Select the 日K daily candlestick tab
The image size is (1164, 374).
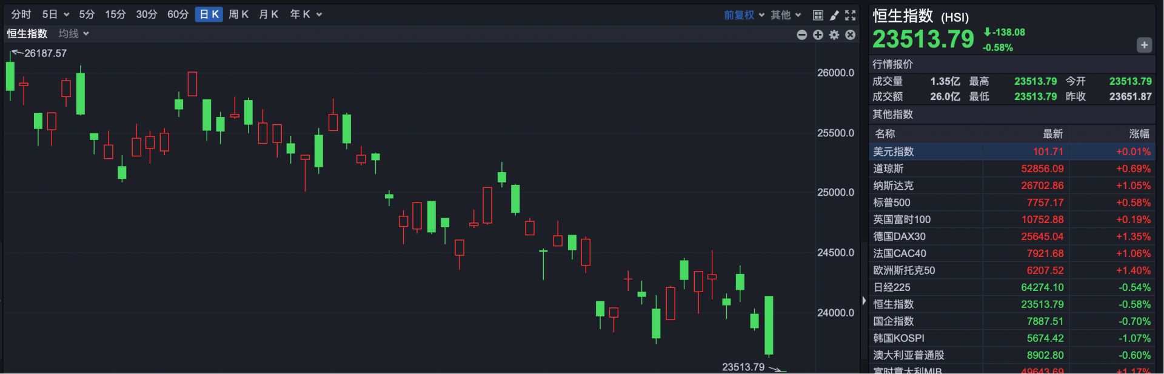209,15
